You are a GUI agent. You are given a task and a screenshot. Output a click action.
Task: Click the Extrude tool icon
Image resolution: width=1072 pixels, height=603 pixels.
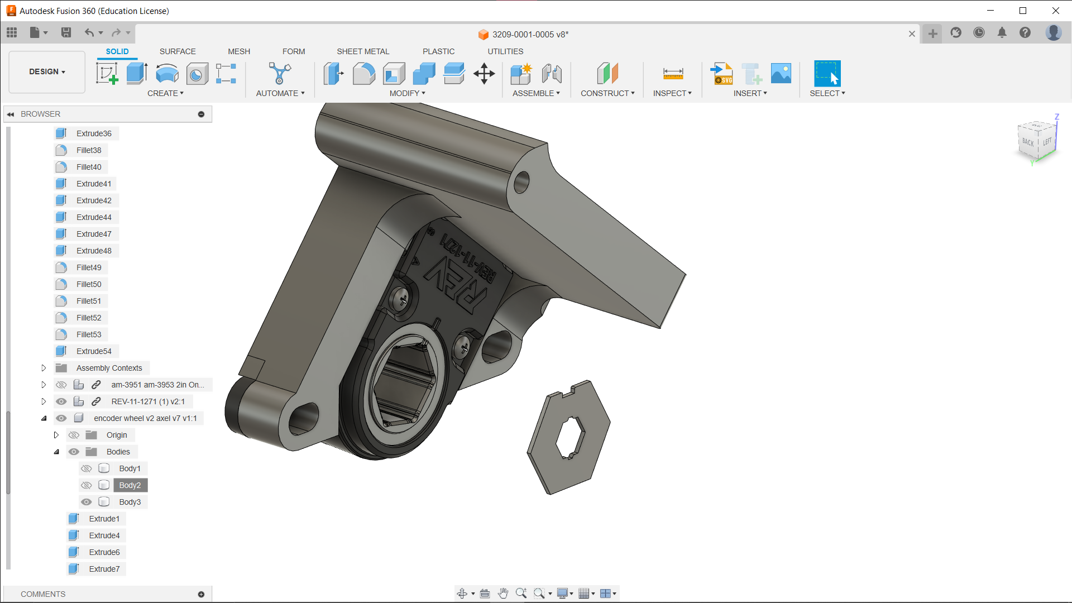click(x=137, y=73)
